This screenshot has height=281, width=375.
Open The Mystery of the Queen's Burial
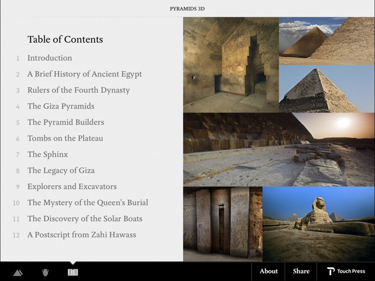pyautogui.click(x=87, y=202)
